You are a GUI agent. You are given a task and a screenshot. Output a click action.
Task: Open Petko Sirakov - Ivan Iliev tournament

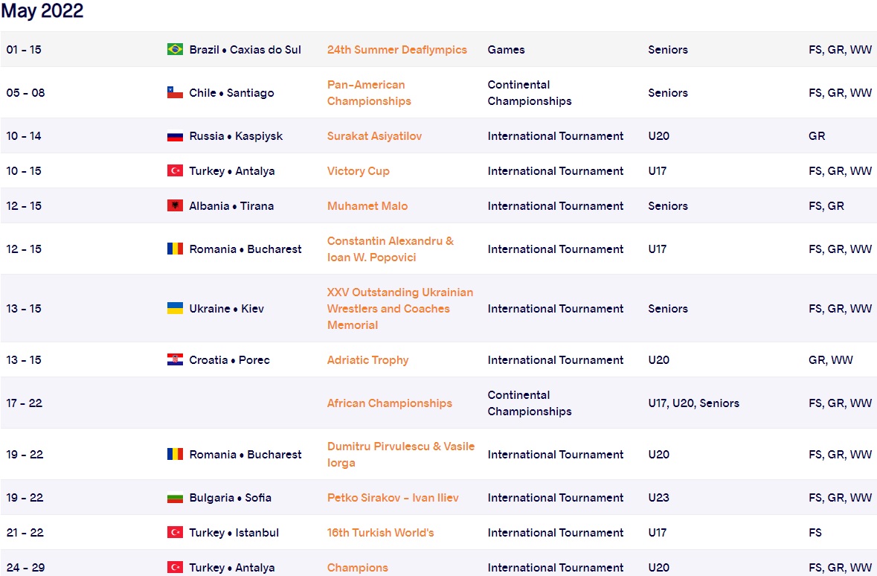click(x=393, y=498)
